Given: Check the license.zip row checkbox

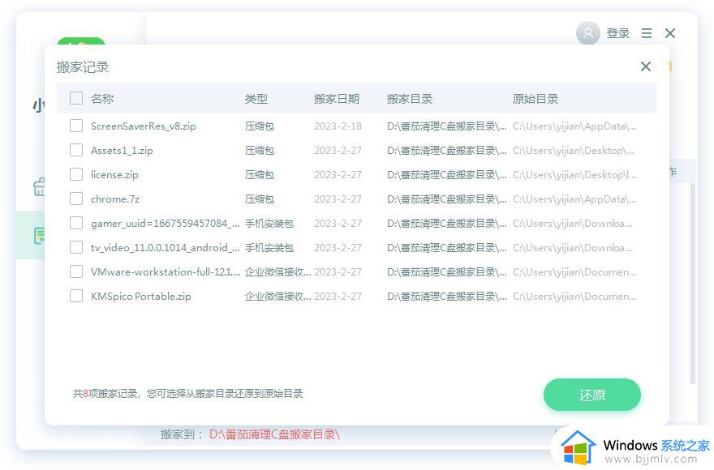Looking at the screenshot, I should pos(76,174).
